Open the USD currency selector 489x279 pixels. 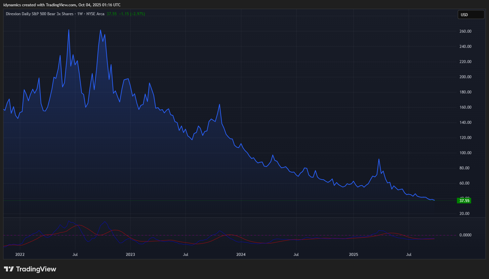[470, 15]
